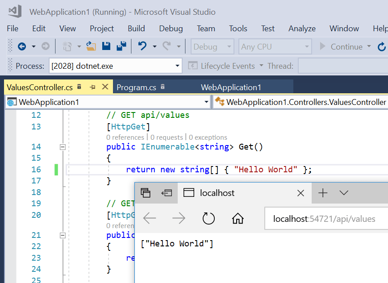Open the Test menu

tap(268, 29)
